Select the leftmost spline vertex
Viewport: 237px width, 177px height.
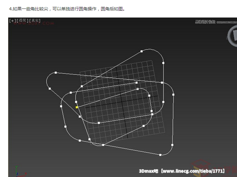click(x=50, y=89)
